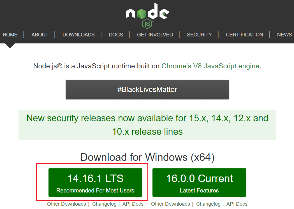The image size is (294, 209).
Task: Click the "Download for Windows (x64)" heading
Action: point(147,157)
